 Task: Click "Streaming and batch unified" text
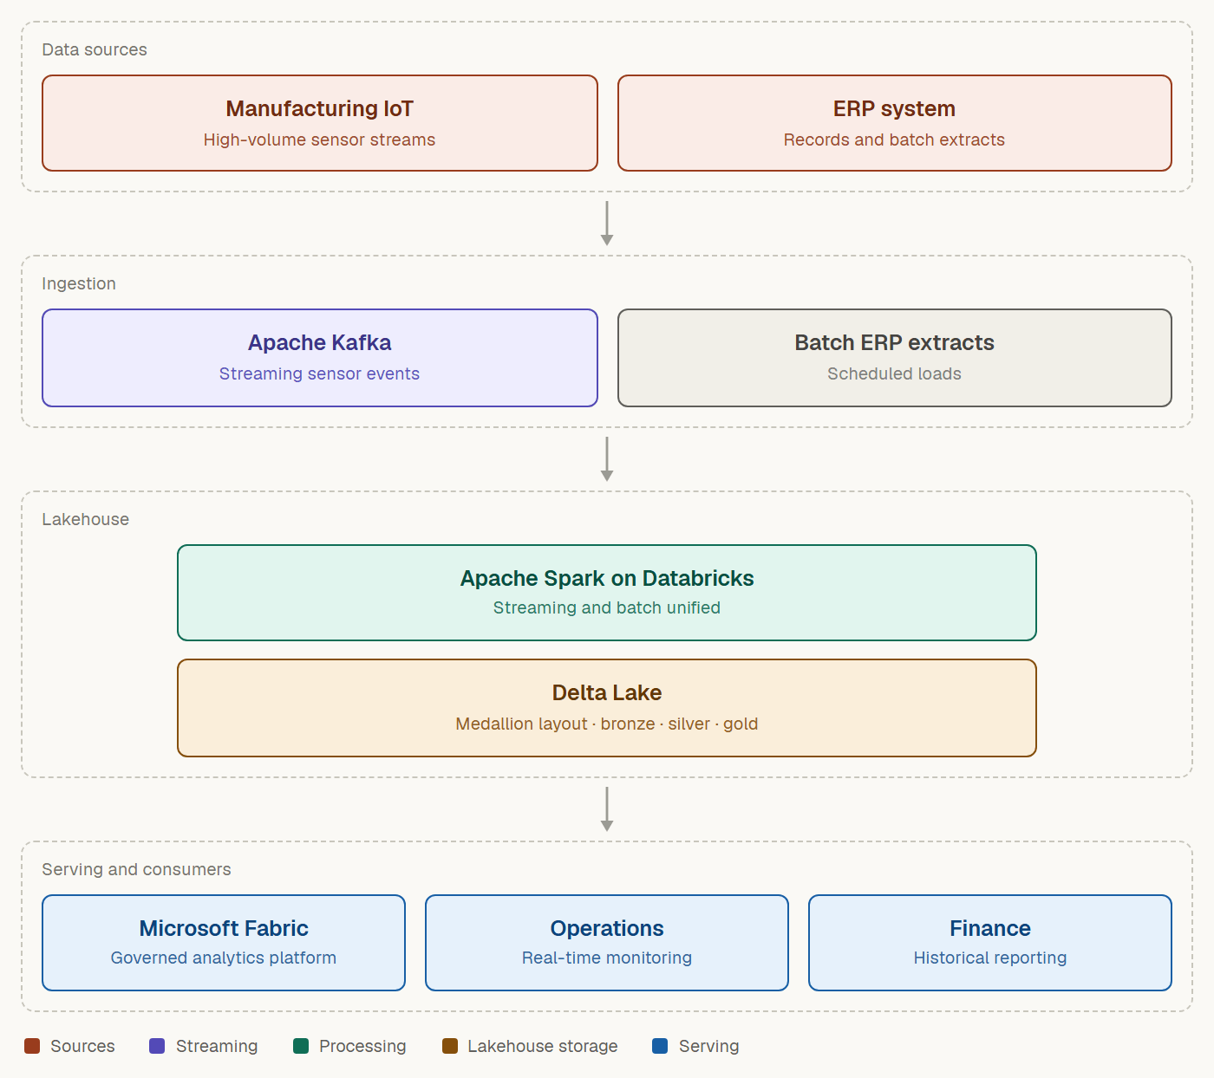(607, 607)
